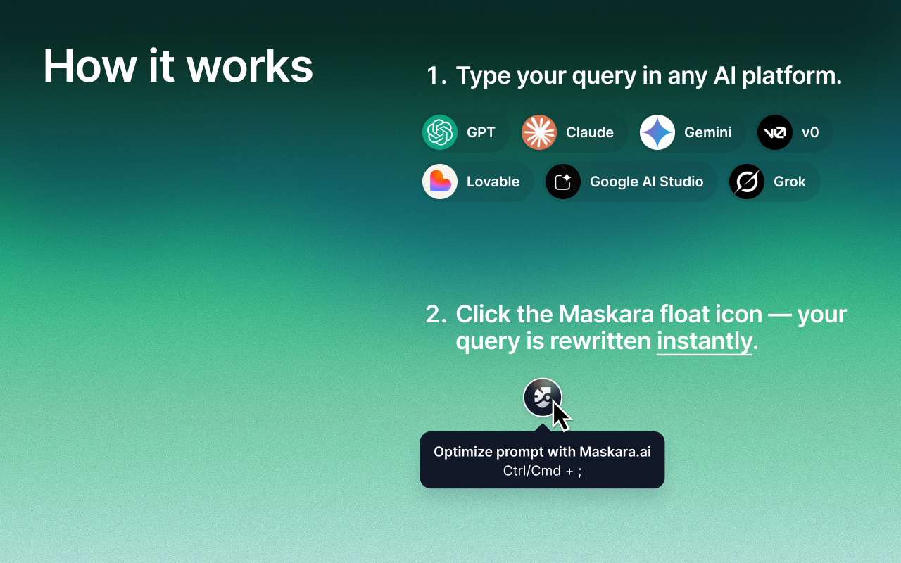Click the How it works heading
901x563 pixels.
pos(179,65)
